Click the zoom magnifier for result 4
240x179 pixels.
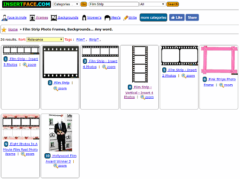[x=143, y=97]
